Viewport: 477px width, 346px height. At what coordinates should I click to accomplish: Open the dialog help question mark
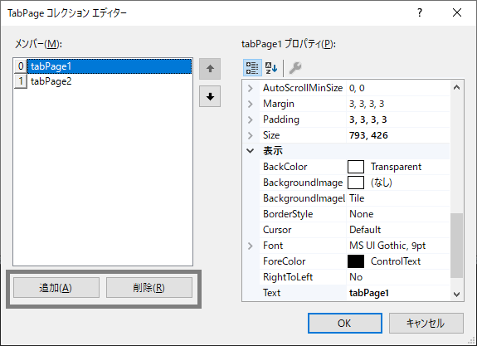[420, 12]
